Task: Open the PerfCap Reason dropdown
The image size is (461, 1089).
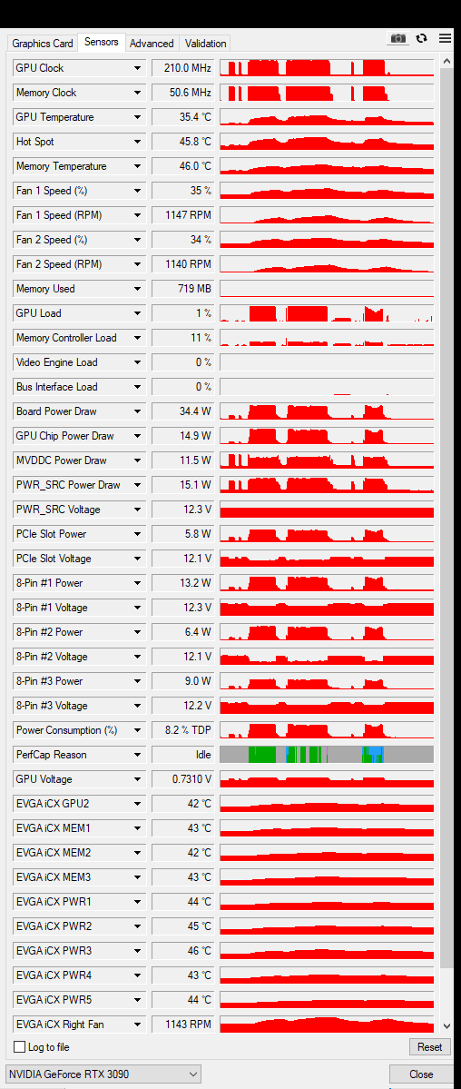Action: (137, 755)
